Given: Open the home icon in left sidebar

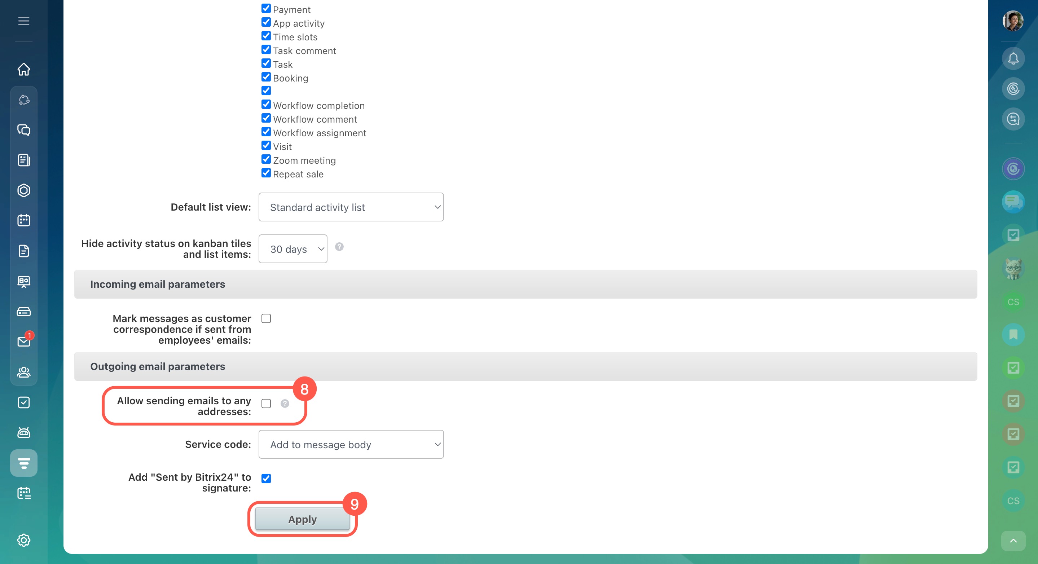Looking at the screenshot, I should pos(24,69).
